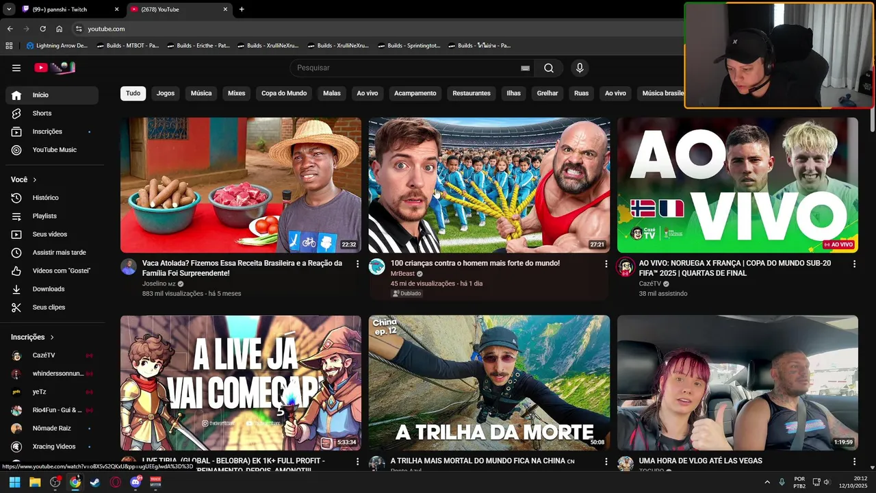Screen dimensions: 876x493
Task: Select the Grelhar filter chip
Action: click(x=547, y=93)
